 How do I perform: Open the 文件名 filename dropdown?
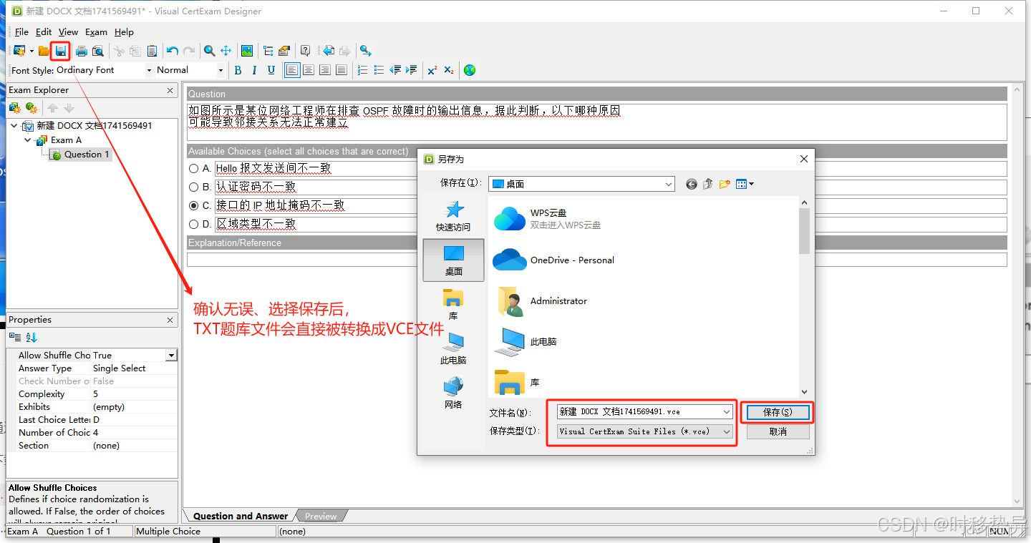click(x=727, y=412)
